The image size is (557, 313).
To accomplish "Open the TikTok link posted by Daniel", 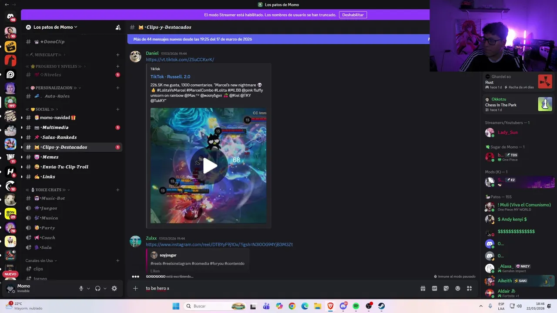I will click(180, 60).
